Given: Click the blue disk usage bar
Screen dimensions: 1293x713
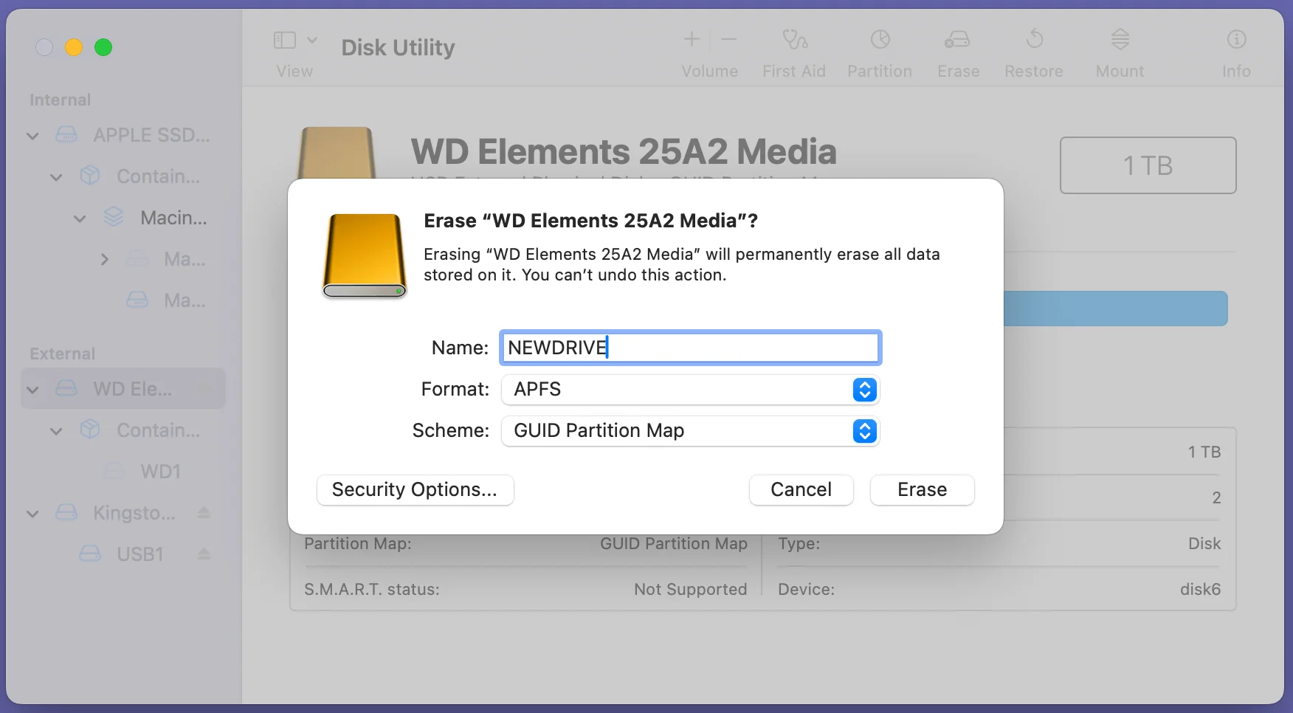Looking at the screenshot, I should pyautogui.click(x=1115, y=309).
